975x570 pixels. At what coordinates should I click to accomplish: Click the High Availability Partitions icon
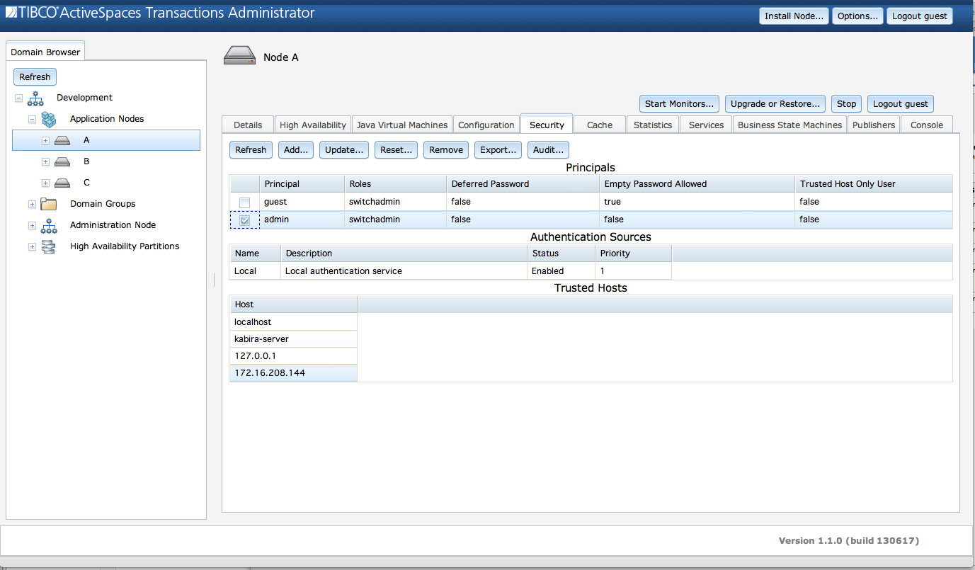coord(48,246)
